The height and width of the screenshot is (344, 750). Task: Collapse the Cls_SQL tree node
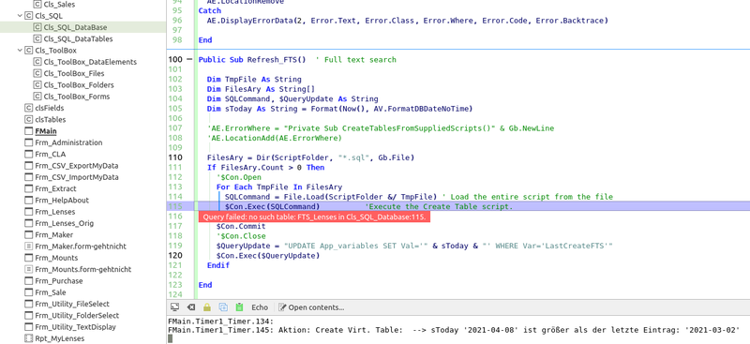(20, 16)
